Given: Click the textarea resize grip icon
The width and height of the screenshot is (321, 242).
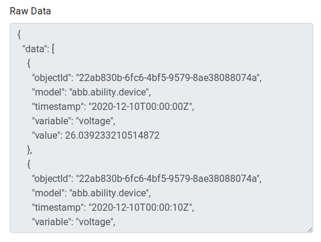Looking at the screenshot, I should 310,230.
